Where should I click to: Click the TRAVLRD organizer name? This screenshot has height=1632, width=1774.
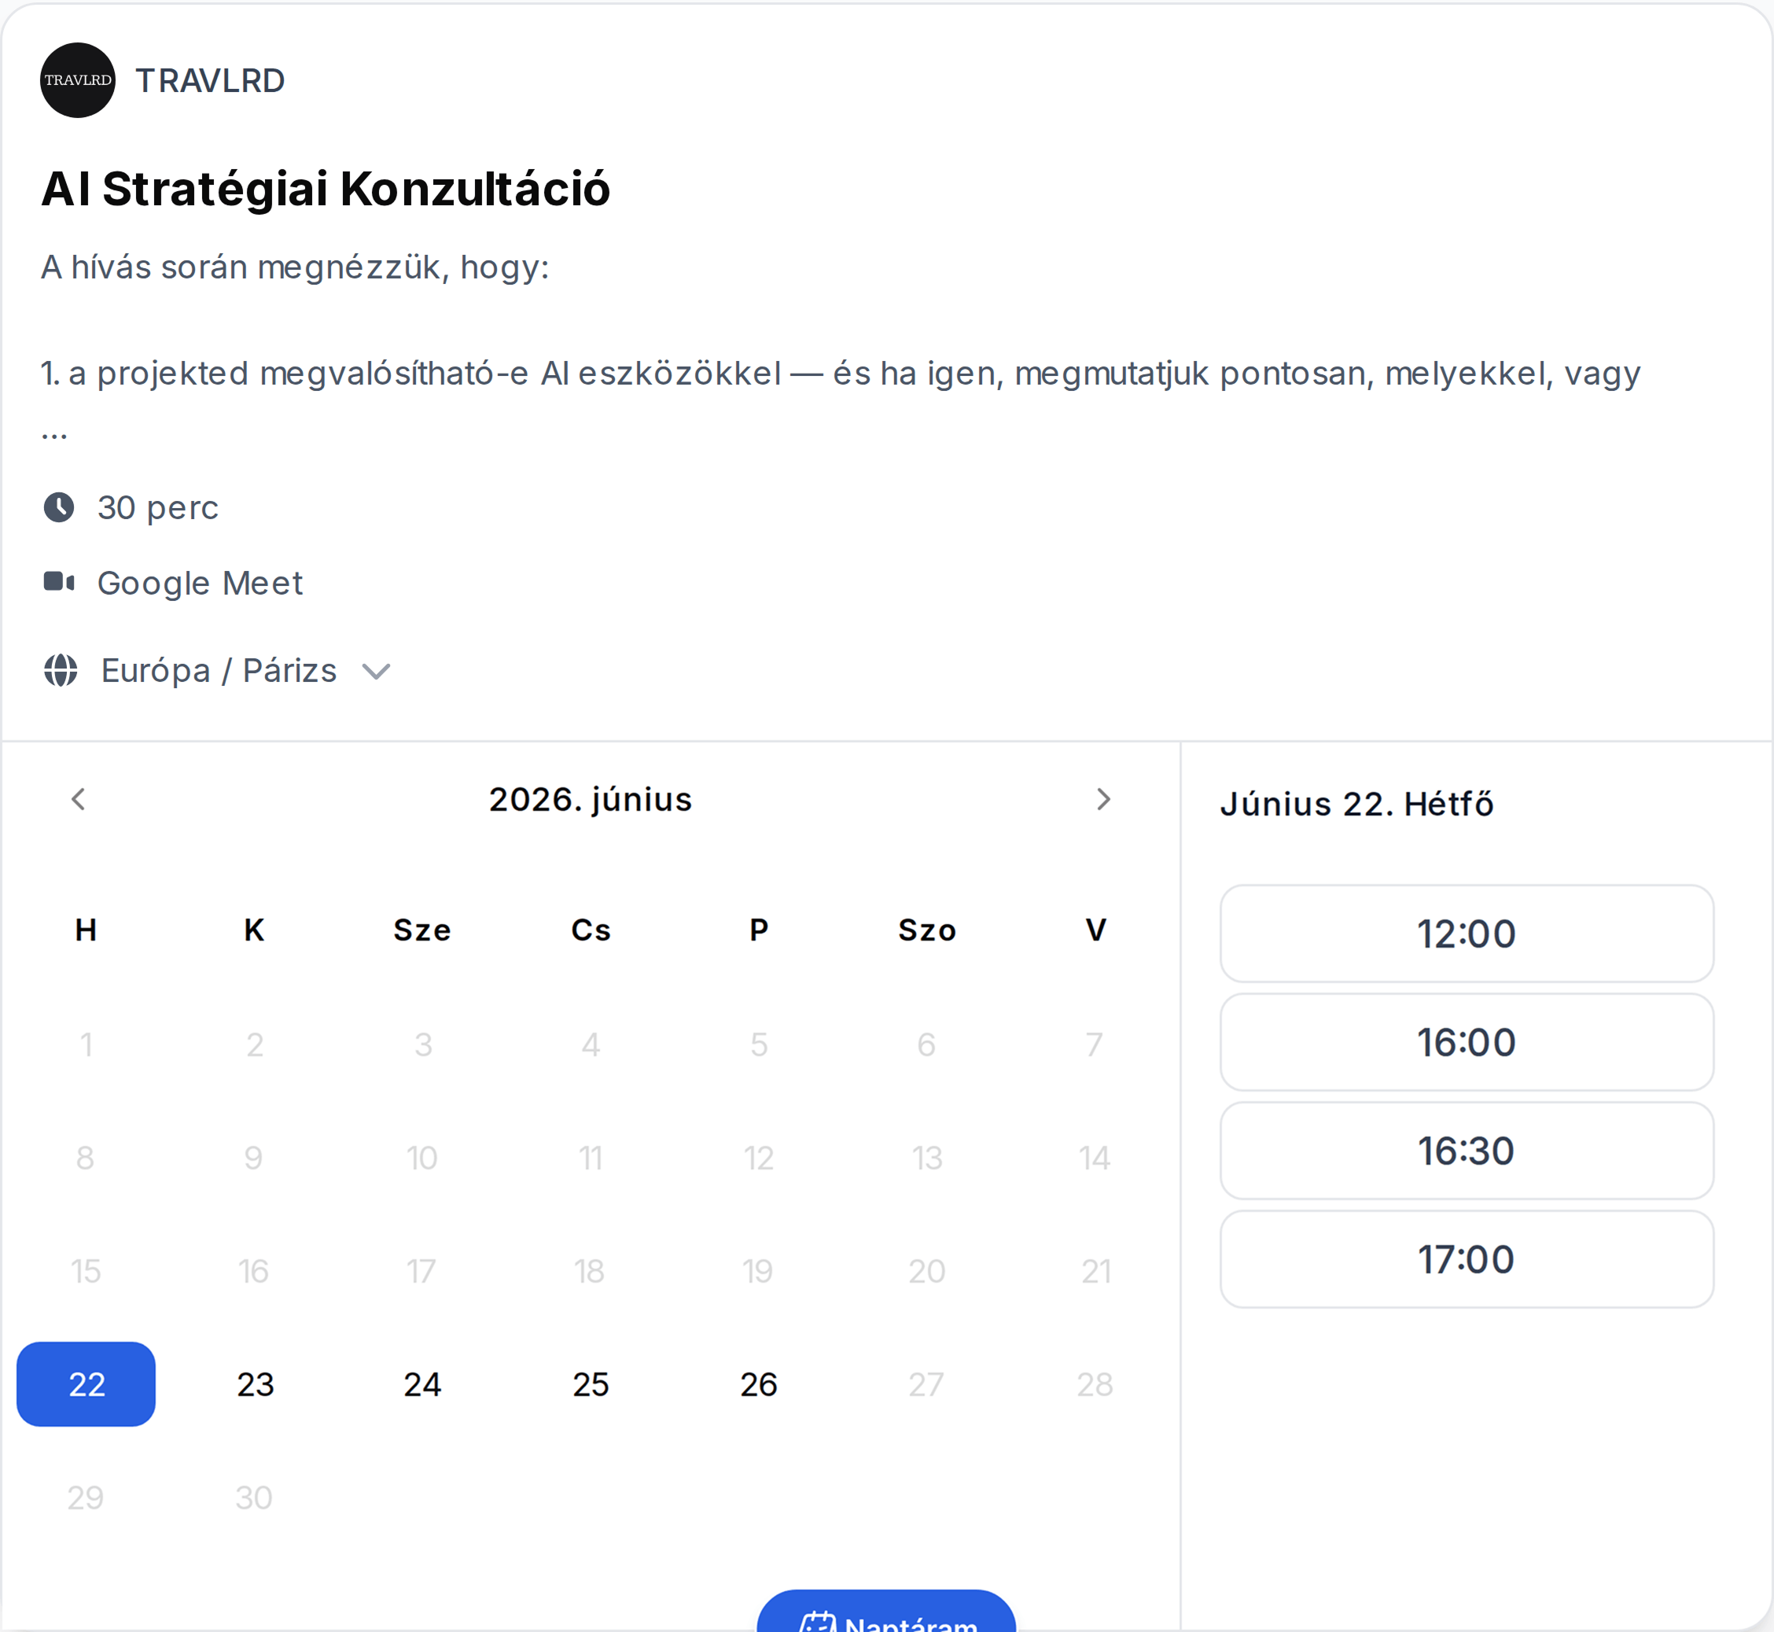coord(210,80)
